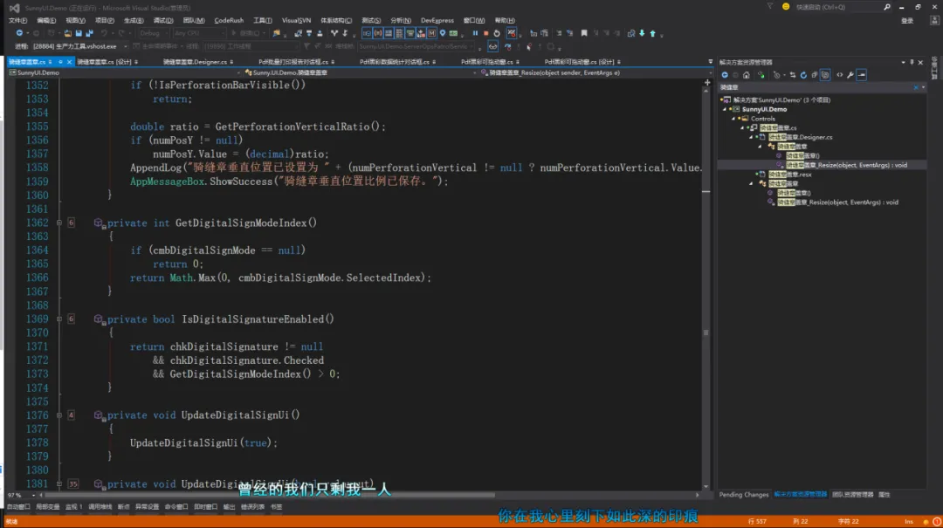Click the 6 references CodeLens above GetDigitalSignModeIndex
The height and width of the screenshot is (528, 943).
tap(71, 223)
